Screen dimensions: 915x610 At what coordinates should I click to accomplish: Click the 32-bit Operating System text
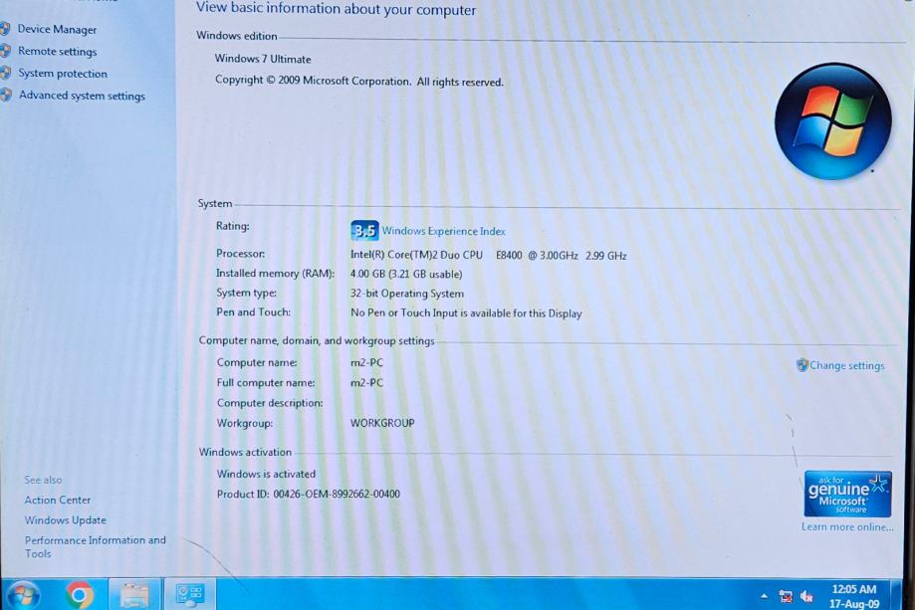pyautogui.click(x=407, y=294)
